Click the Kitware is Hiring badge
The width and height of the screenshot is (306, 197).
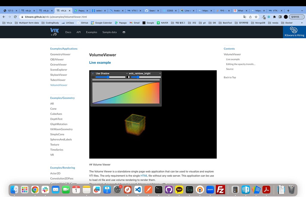[294, 32]
